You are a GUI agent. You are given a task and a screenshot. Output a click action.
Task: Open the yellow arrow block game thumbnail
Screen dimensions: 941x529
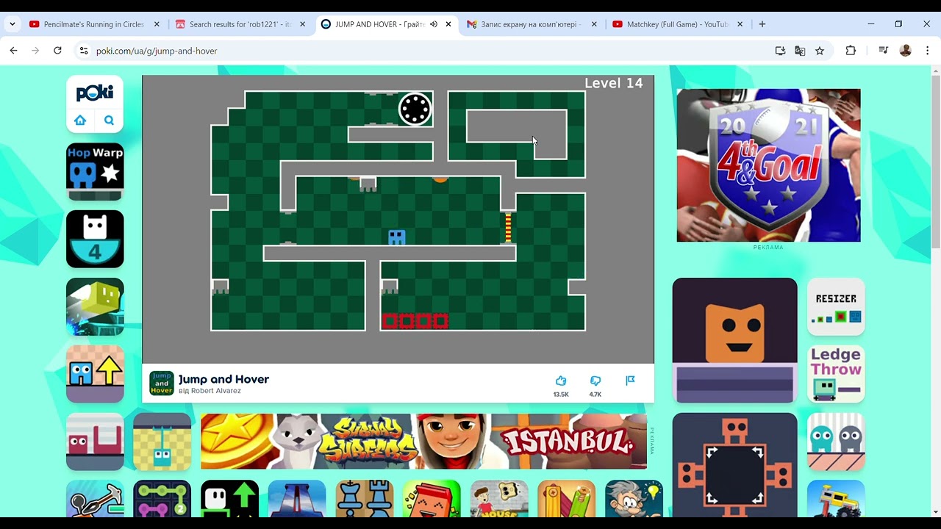[x=95, y=374]
